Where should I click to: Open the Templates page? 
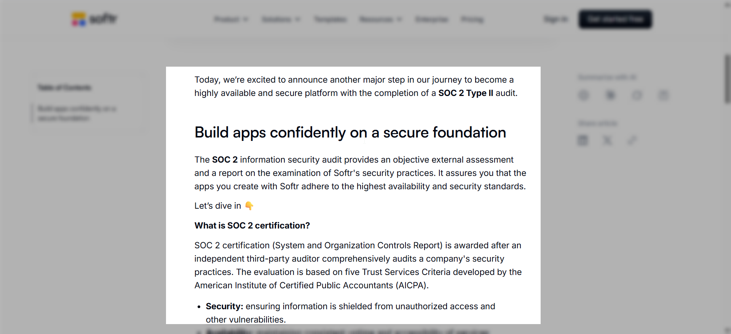coord(330,19)
